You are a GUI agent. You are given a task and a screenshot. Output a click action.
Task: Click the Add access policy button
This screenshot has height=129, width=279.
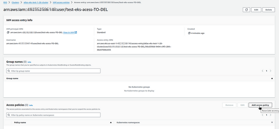click(x=260, y=105)
